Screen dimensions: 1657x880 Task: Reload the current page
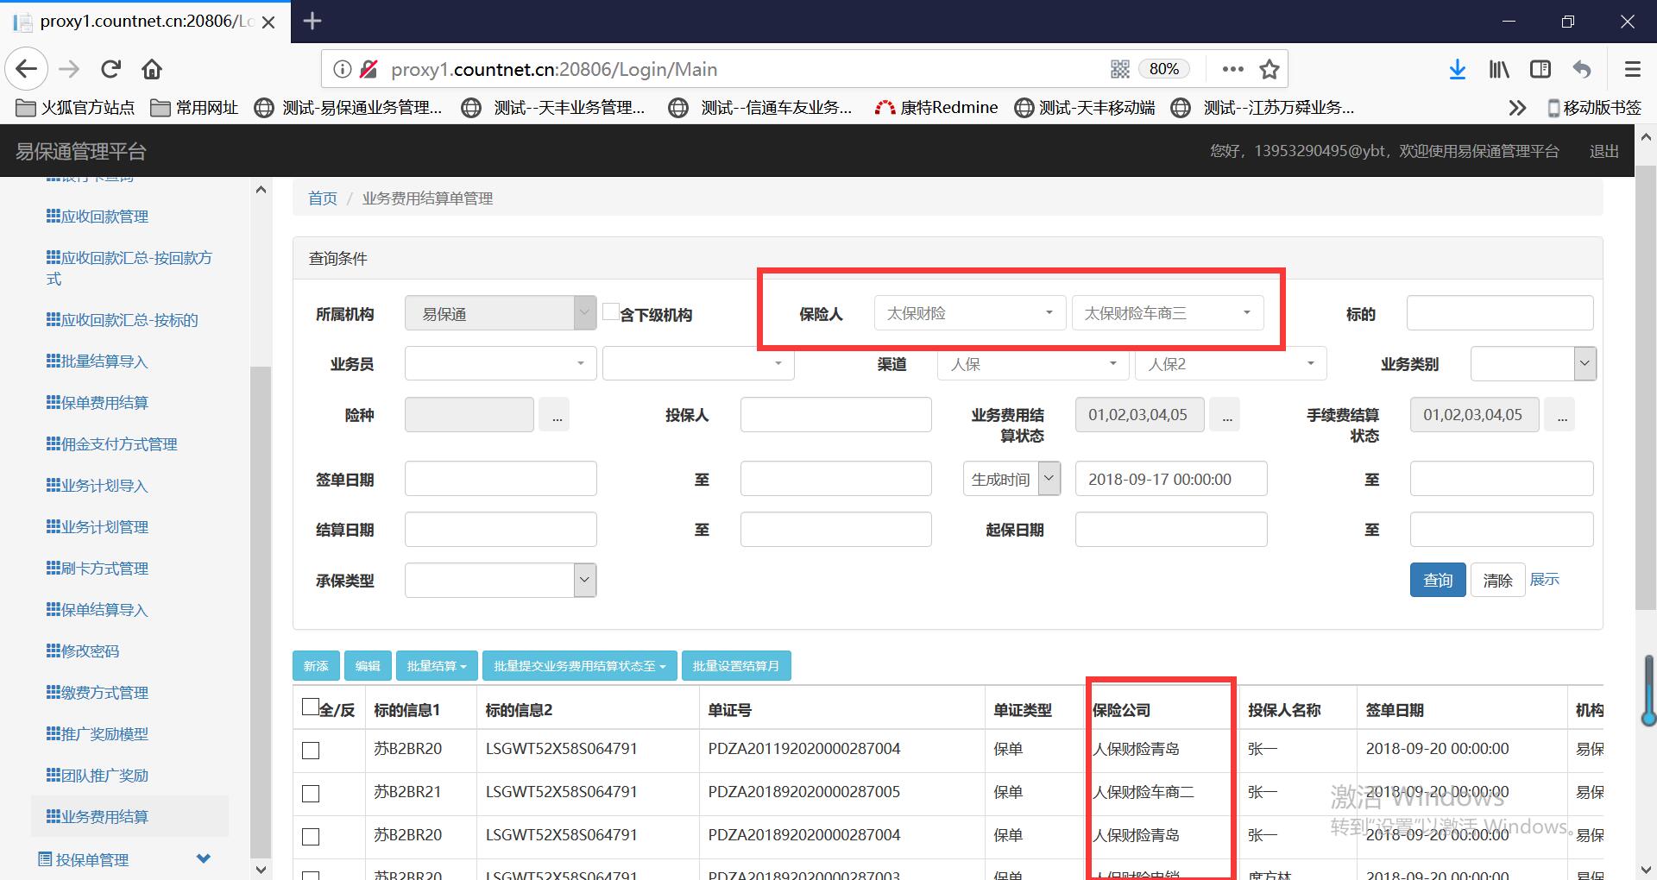click(x=110, y=69)
